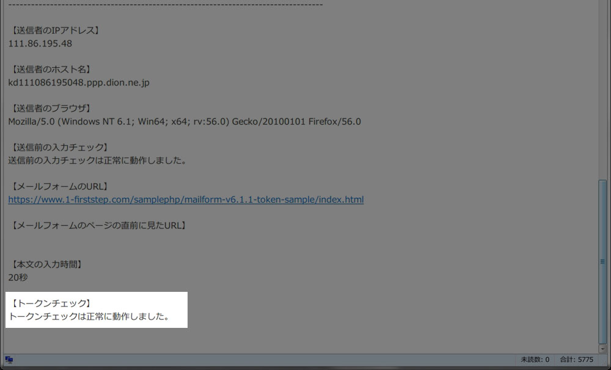Screen dimensions: 611x370
Task: Click the 【メールフォームのページの直前に見たURL】 heading
Action: (98, 225)
